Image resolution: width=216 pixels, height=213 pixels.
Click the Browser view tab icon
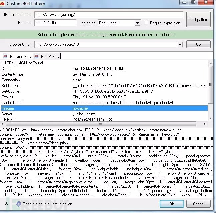[5, 56]
